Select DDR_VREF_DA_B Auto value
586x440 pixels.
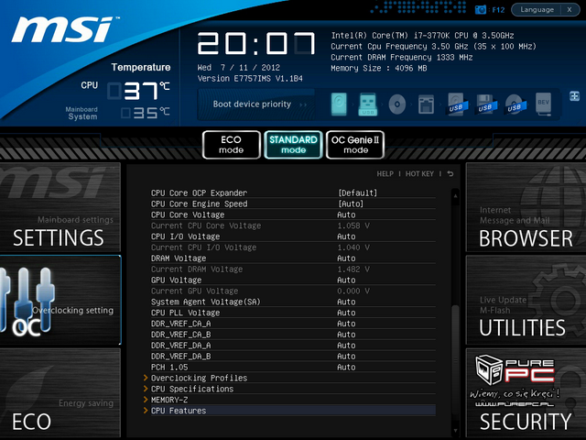346,356
